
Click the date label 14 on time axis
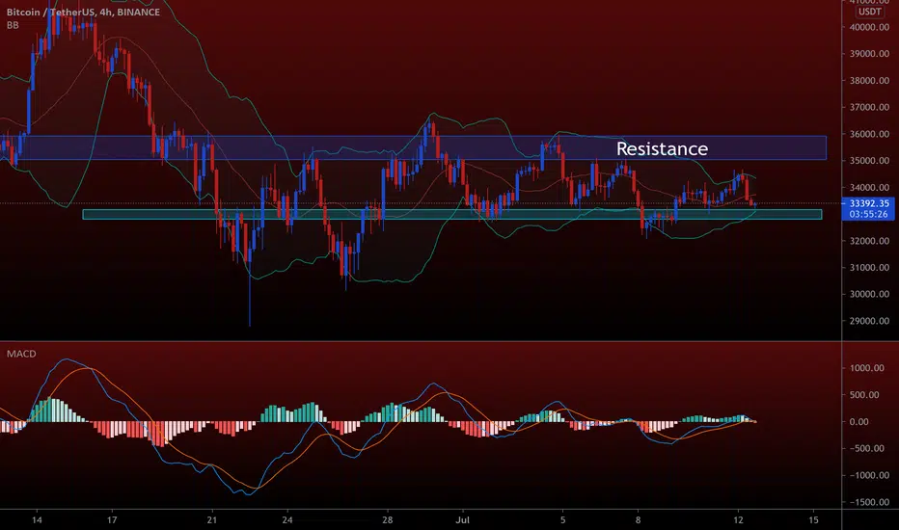(x=37, y=520)
